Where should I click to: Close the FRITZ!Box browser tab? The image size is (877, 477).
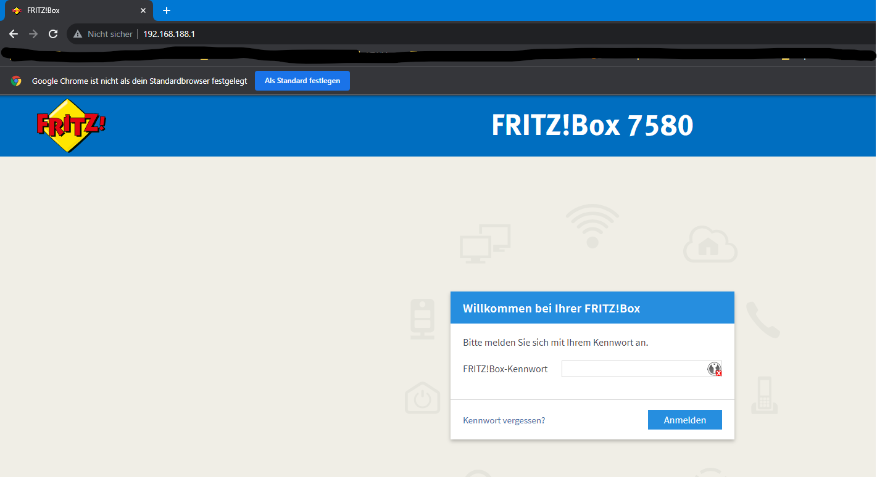[x=143, y=10]
